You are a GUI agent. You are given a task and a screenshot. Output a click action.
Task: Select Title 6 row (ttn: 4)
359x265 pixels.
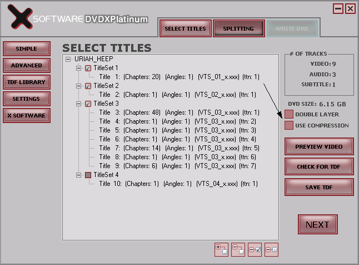(178, 139)
